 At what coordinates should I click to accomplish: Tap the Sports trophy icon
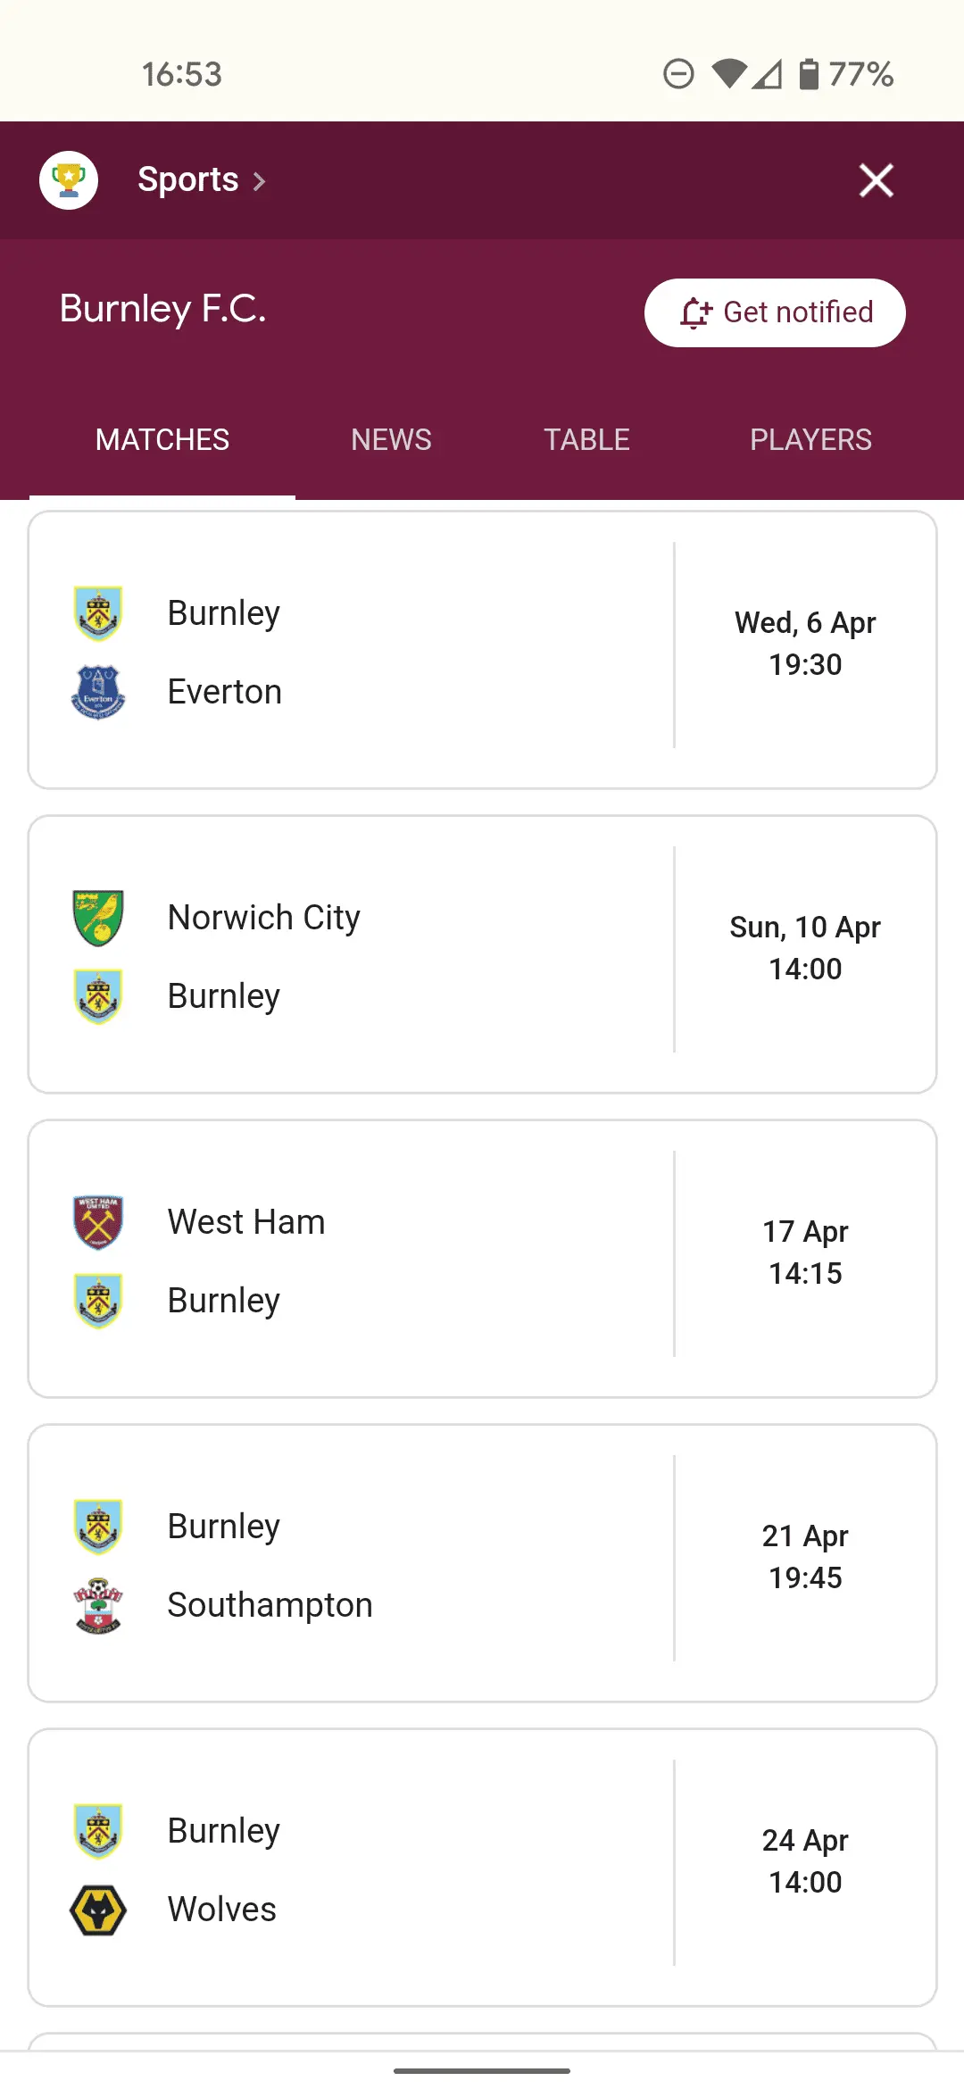click(x=69, y=180)
